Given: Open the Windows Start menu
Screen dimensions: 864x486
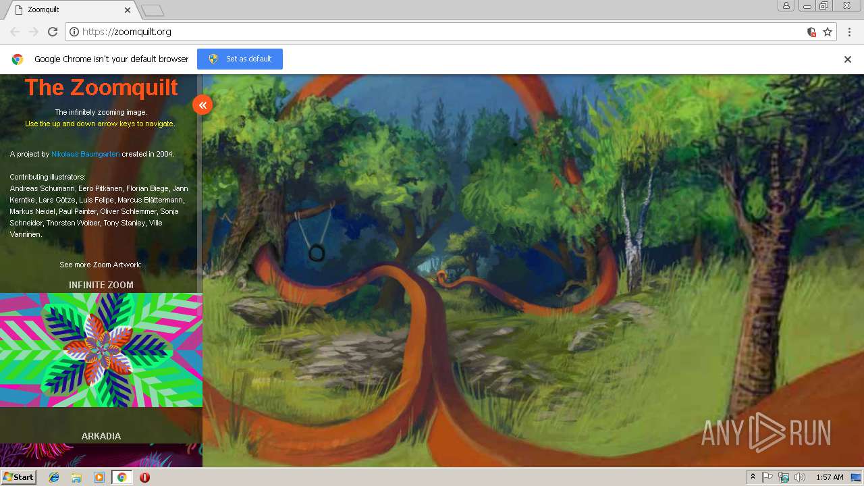Looking at the screenshot, I should click(19, 477).
